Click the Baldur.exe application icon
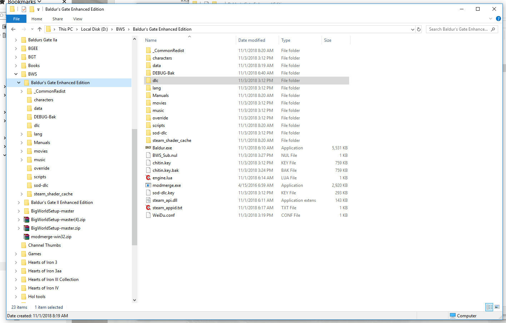 148,148
